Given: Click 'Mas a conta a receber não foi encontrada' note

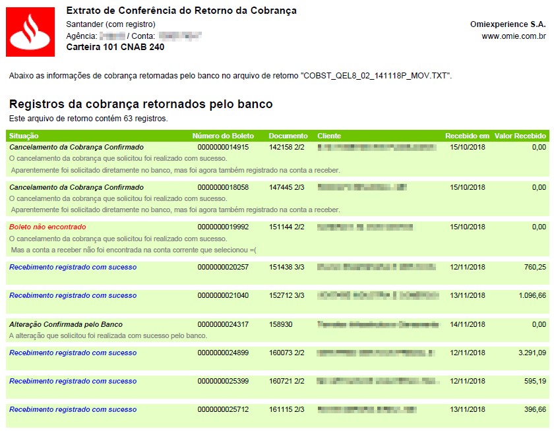Looking at the screenshot, I should [133, 250].
